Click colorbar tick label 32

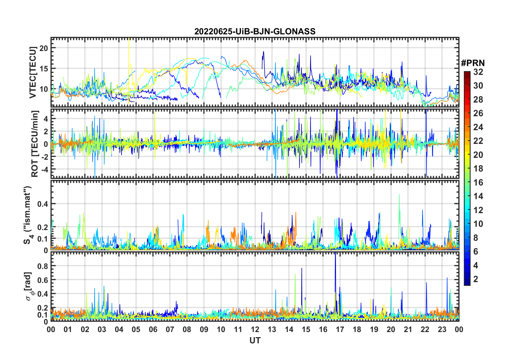[478, 72]
